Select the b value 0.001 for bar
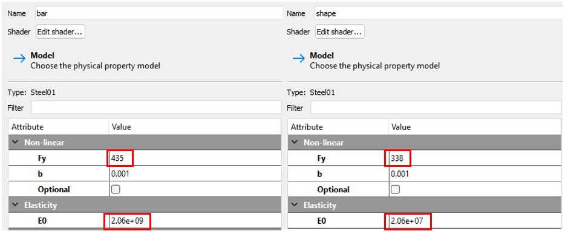The width and height of the screenshot is (565, 234). click(120, 174)
